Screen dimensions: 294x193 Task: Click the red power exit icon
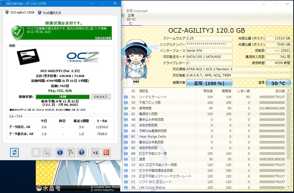point(106,152)
